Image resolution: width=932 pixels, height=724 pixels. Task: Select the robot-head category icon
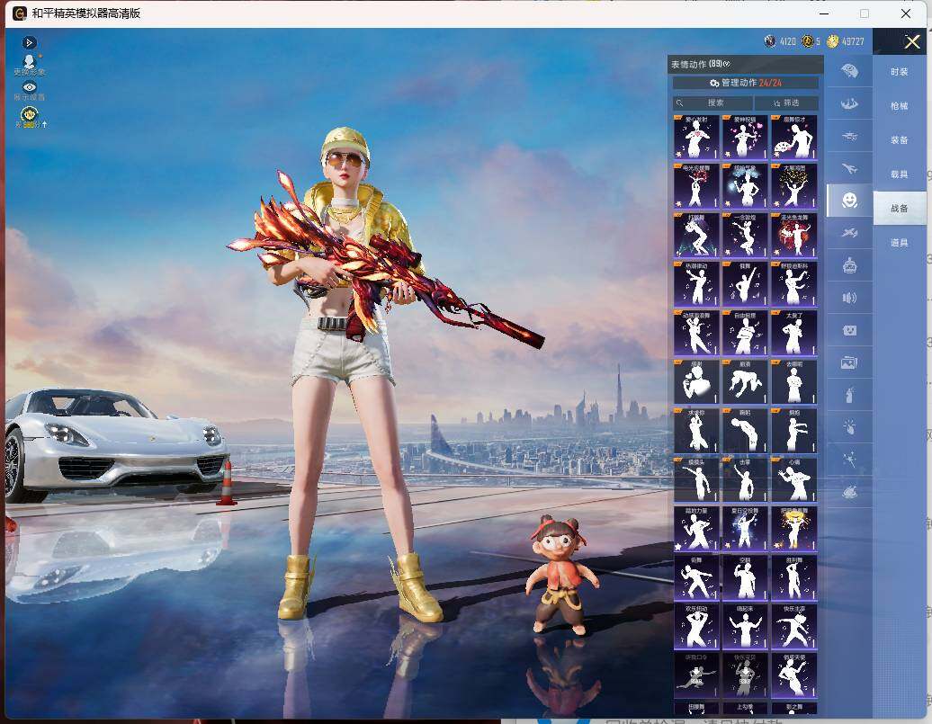[x=849, y=265]
